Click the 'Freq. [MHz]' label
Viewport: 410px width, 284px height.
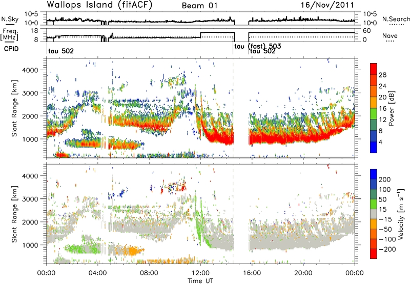(x=9, y=35)
